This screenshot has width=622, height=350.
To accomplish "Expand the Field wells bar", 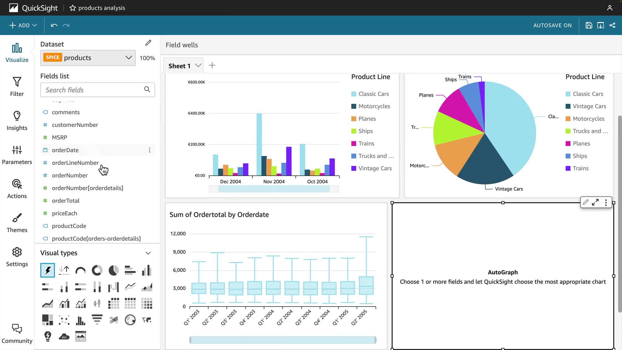I will (182, 45).
